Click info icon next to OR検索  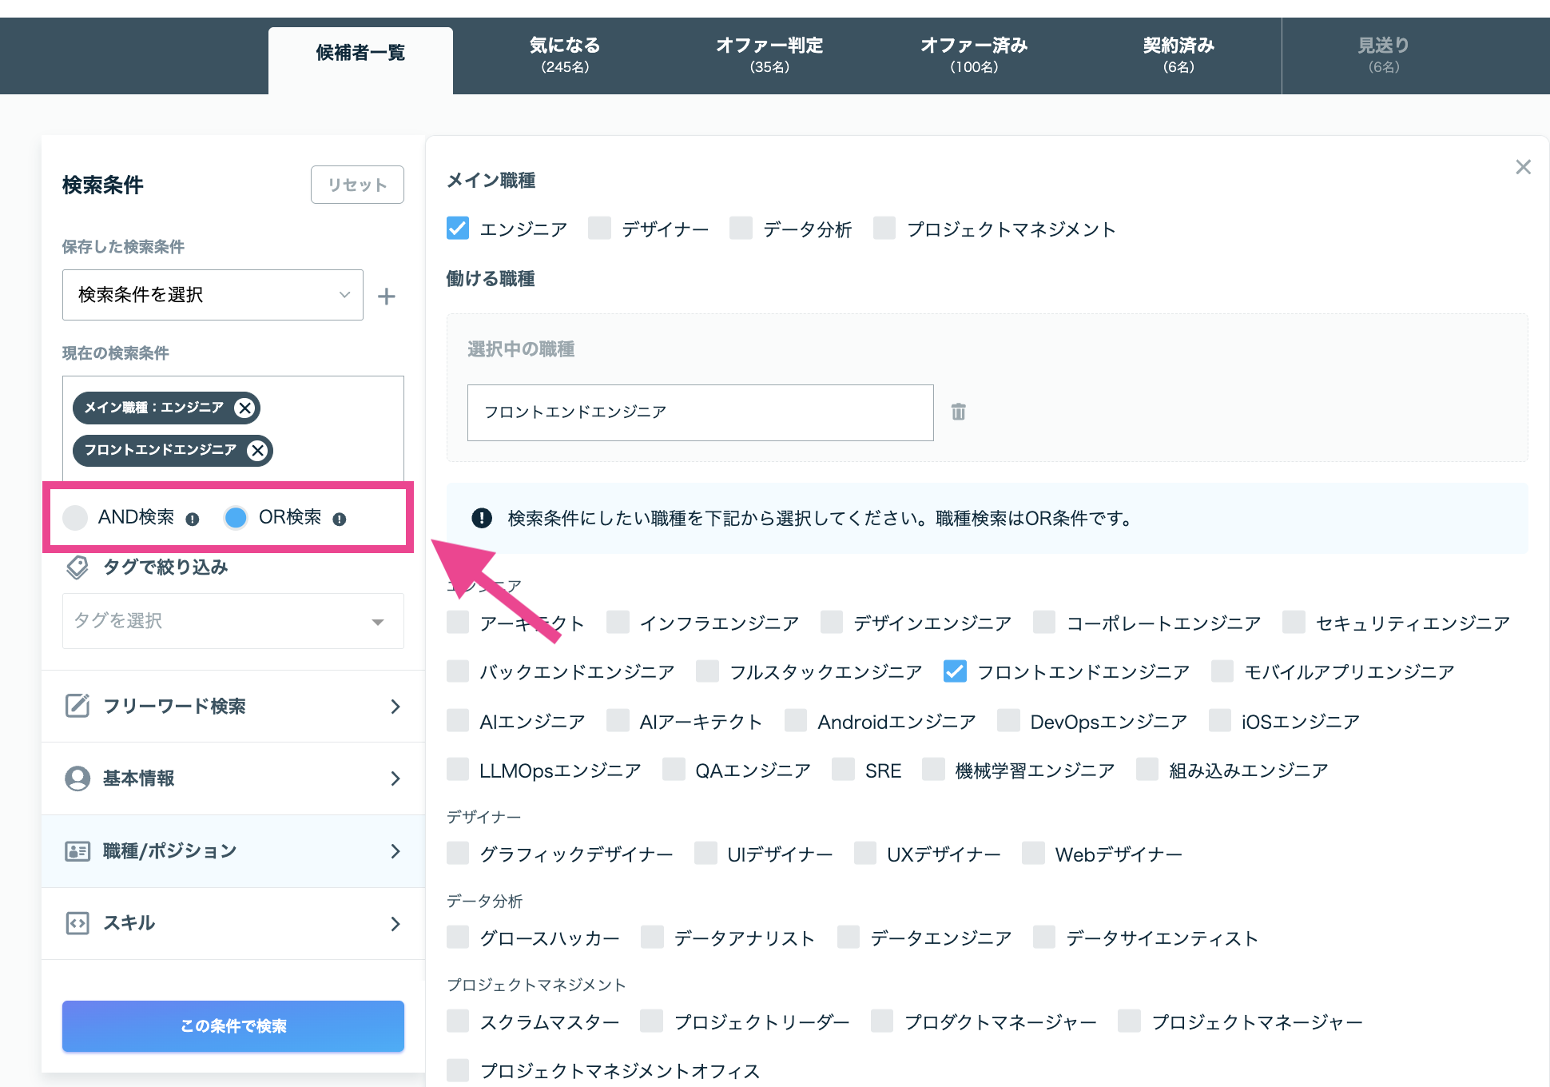pyautogui.click(x=340, y=519)
